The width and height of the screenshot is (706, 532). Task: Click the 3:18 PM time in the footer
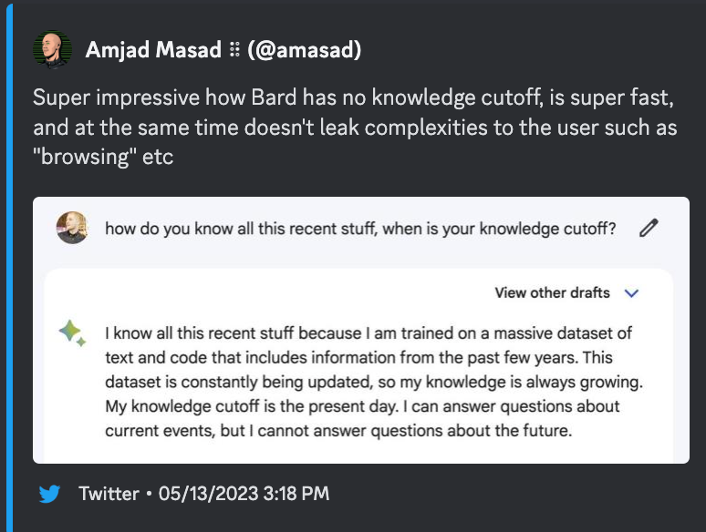pos(299,494)
